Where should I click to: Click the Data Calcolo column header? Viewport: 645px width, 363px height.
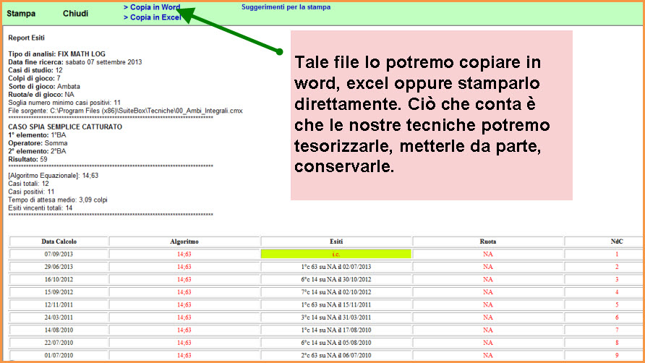59,242
